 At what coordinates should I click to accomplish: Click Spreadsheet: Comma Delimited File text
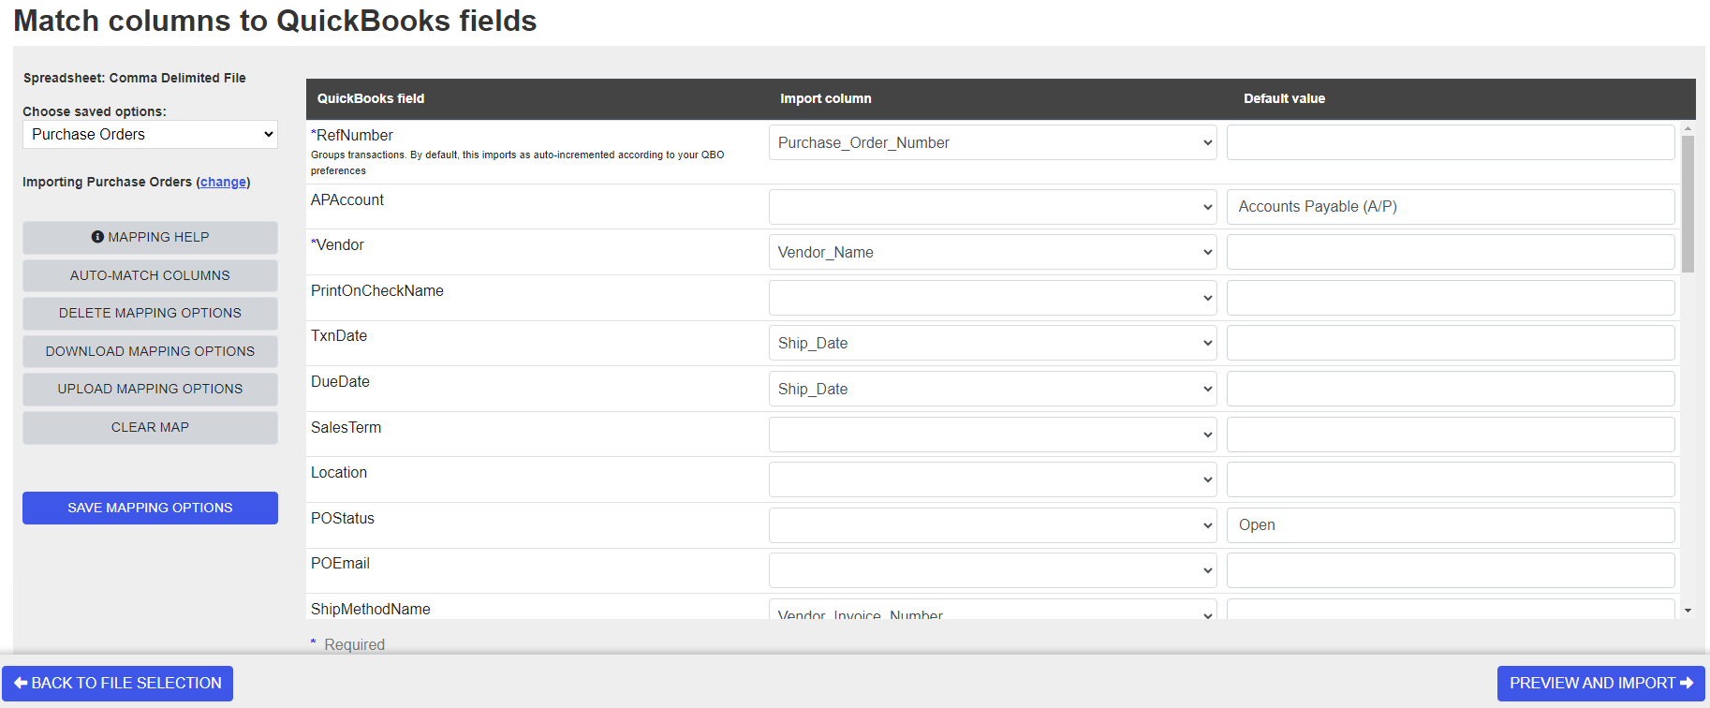pyautogui.click(x=135, y=78)
